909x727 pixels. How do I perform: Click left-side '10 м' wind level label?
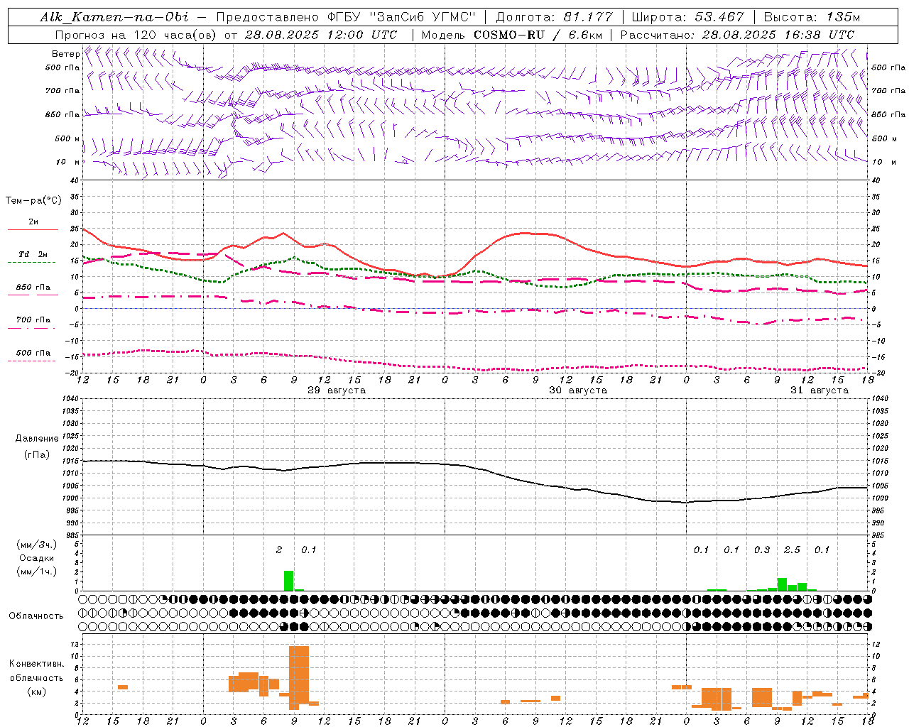(x=68, y=162)
